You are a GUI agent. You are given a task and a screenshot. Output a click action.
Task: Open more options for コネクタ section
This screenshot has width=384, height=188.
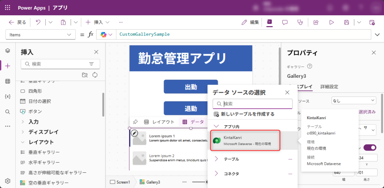click(x=291, y=174)
